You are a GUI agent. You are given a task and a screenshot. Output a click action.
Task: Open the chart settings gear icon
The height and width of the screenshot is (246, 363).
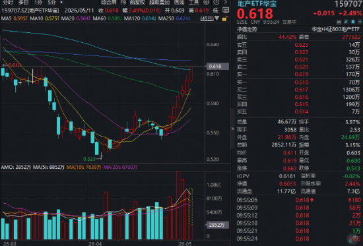(x=206, y=3)
